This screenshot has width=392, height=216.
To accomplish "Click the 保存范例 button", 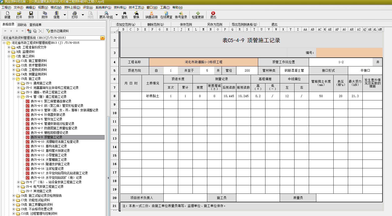I will coord(186,24).
